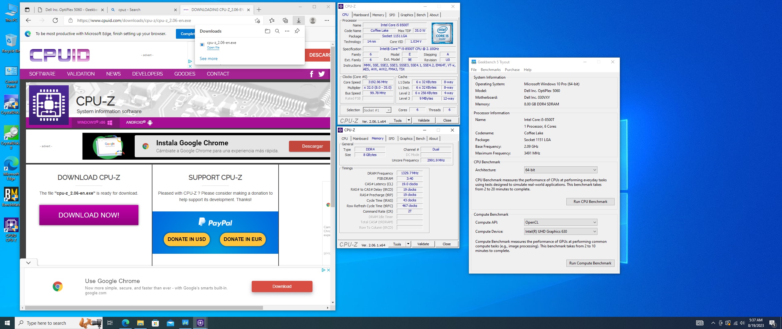Open BenchMate desktop icon
The width and height of the screenshot is (782, 329).
[11, 197]
